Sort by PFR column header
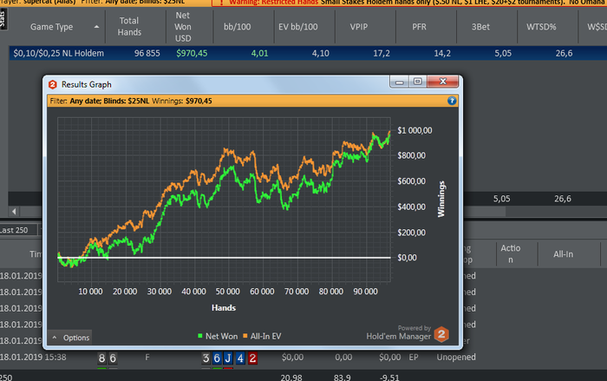 [419, 27]
